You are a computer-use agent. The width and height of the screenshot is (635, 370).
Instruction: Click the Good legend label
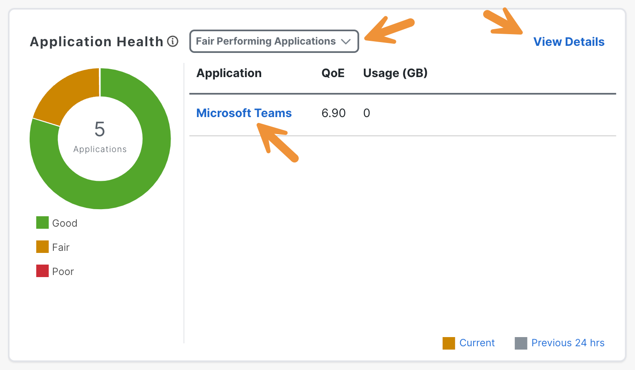[65, 223]
